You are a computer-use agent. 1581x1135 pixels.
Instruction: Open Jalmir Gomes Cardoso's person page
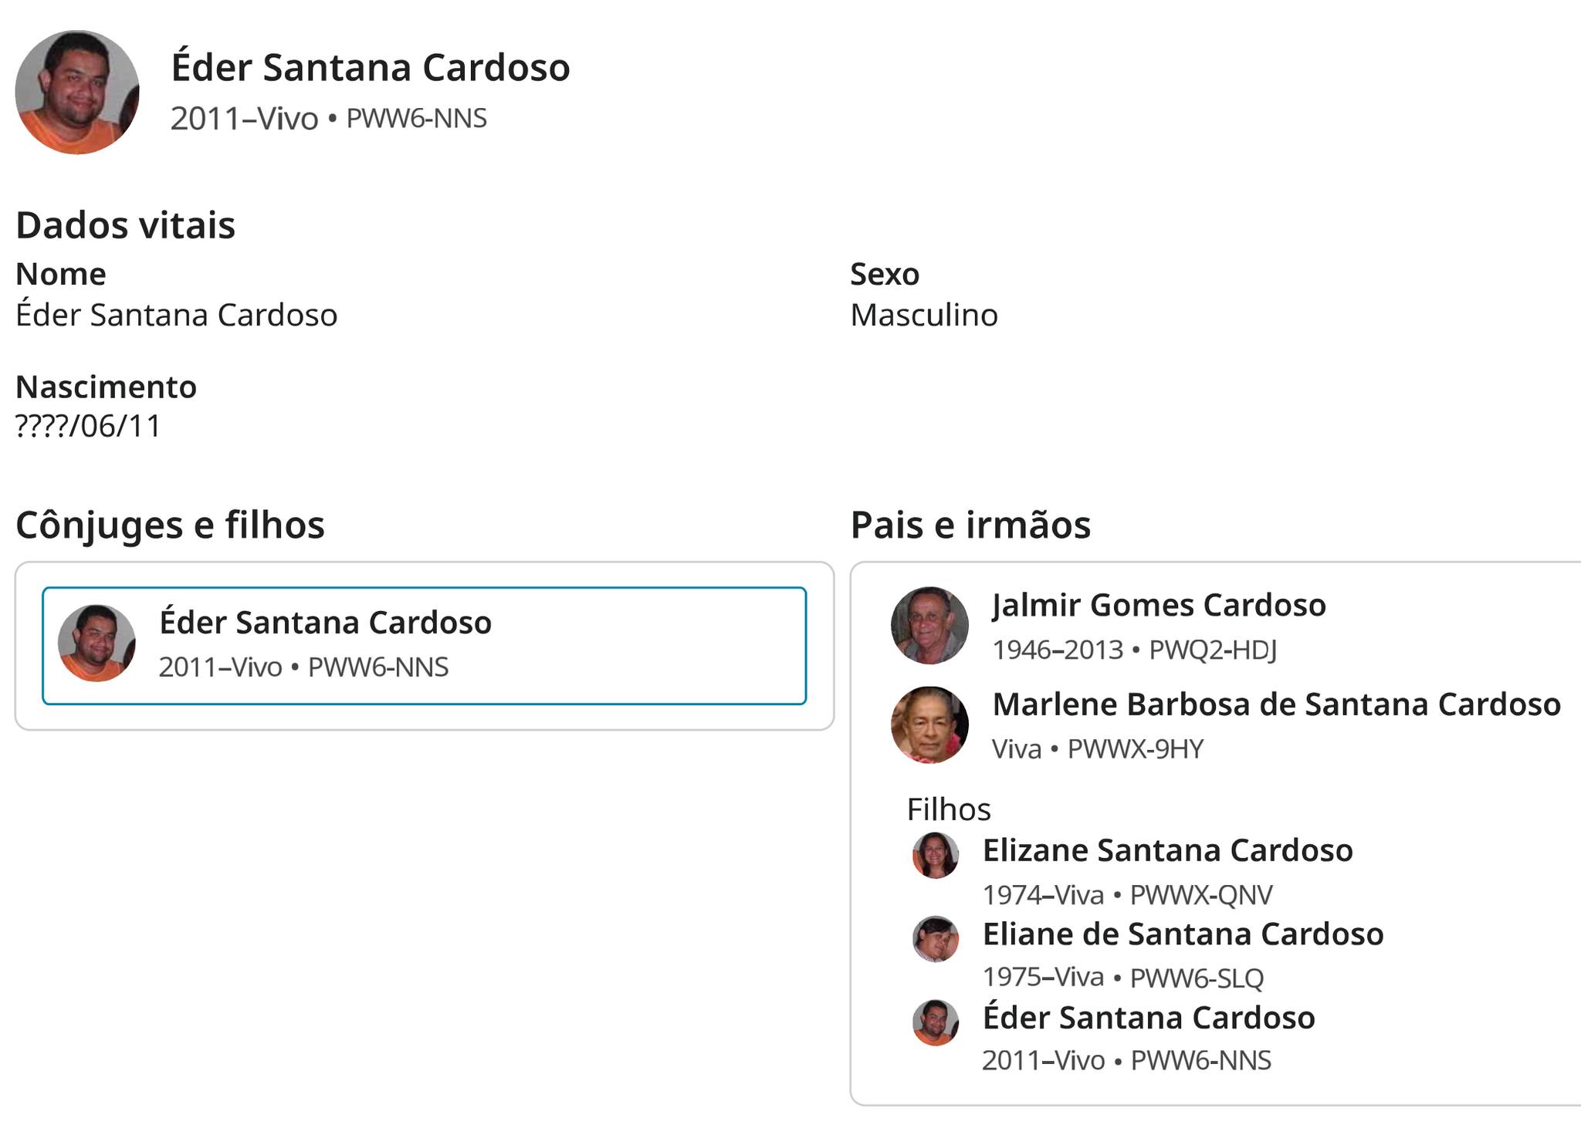pos(1159,606)
